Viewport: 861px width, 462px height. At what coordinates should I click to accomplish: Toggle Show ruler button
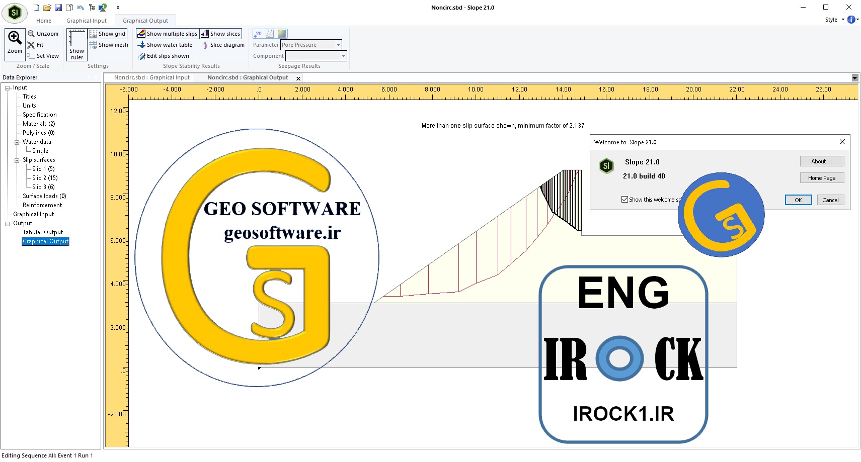click(77, 45)
